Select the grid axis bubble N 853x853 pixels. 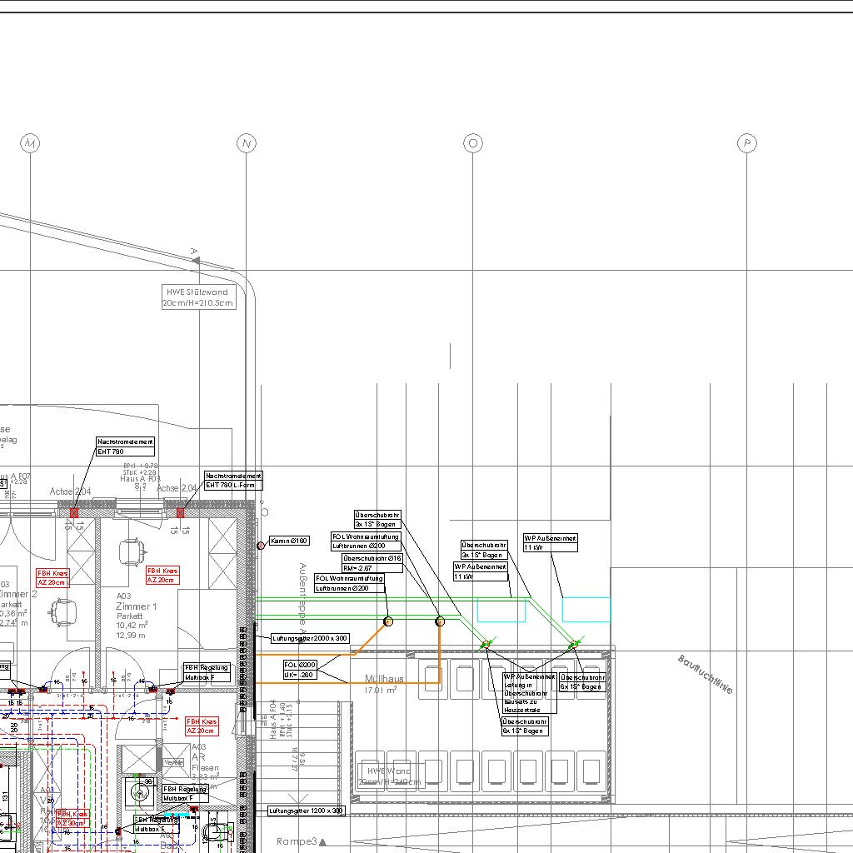click(246, 144)
